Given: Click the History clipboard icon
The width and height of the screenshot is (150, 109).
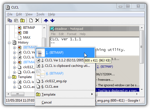Looking at the screenshot, I should point(14,42).
